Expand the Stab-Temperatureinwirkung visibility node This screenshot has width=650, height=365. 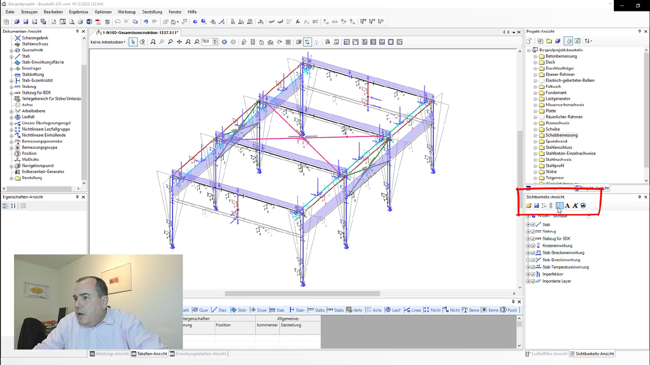pyautogui.click(x=528, y=267)
